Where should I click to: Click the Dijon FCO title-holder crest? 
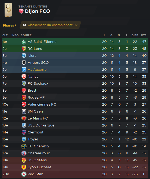tap(21, 11)
